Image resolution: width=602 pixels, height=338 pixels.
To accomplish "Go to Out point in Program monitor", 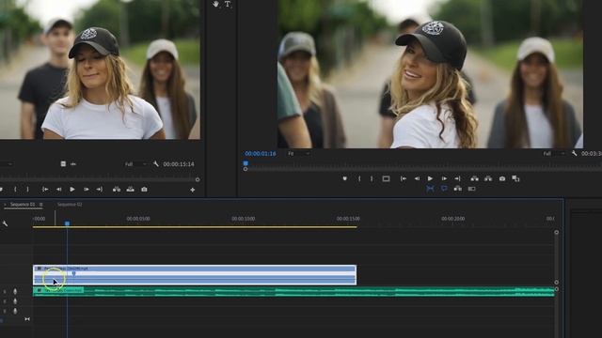I will tap(457, 178).
